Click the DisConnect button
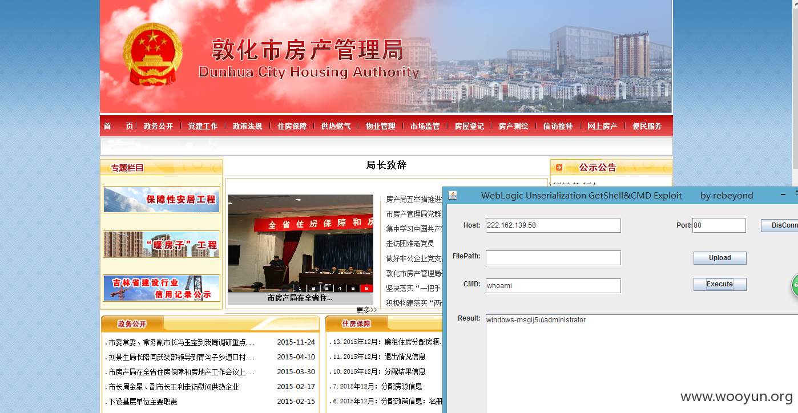Viewport: 798px width, 413px height. pyautogui.click(x=780, y=225)
